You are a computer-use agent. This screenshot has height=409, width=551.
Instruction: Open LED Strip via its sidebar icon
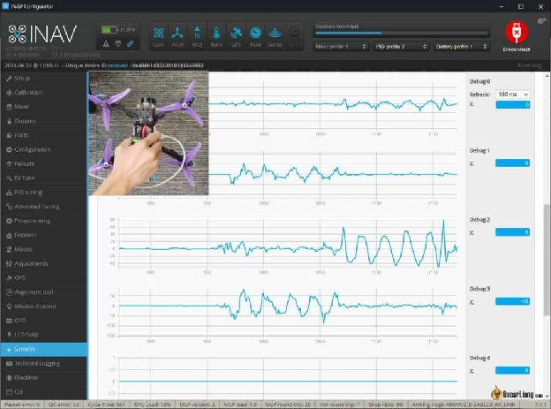9,335
